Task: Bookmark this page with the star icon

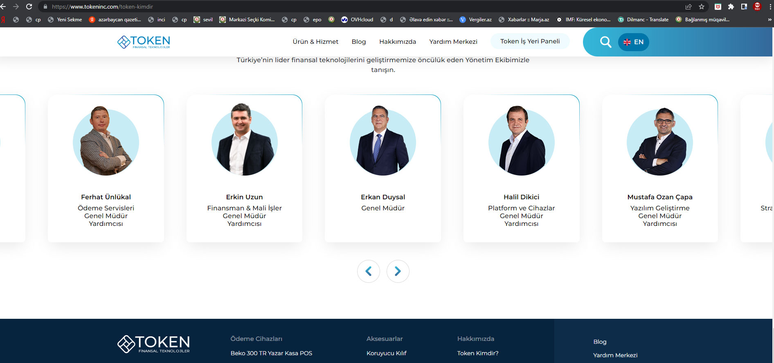Action: (702, 7)
